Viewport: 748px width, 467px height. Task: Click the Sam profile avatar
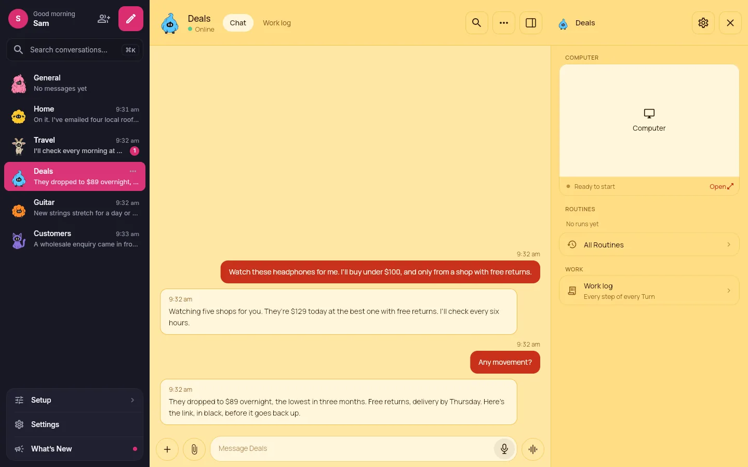tap(18, 19)
